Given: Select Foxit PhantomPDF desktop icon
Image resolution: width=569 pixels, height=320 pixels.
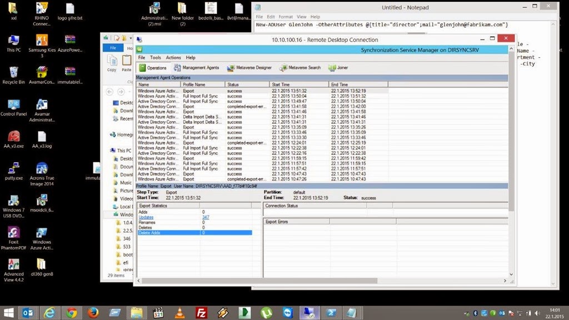Looking at the screenshot, I should pyautogui.click(x=14, y=238).
